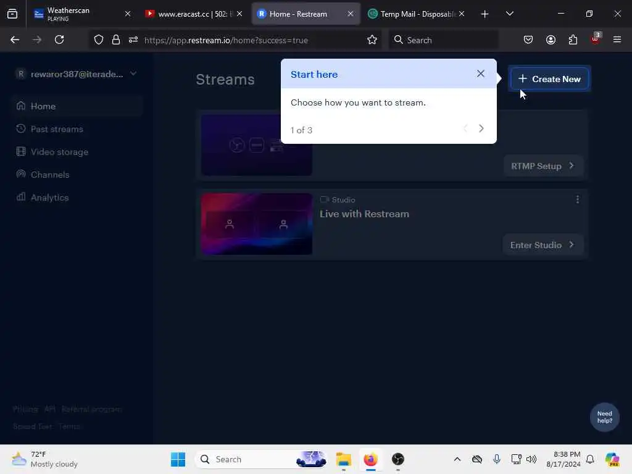Open the Home sidebar item
Viewport: 632px width, 474px height.
coord(77,106)
